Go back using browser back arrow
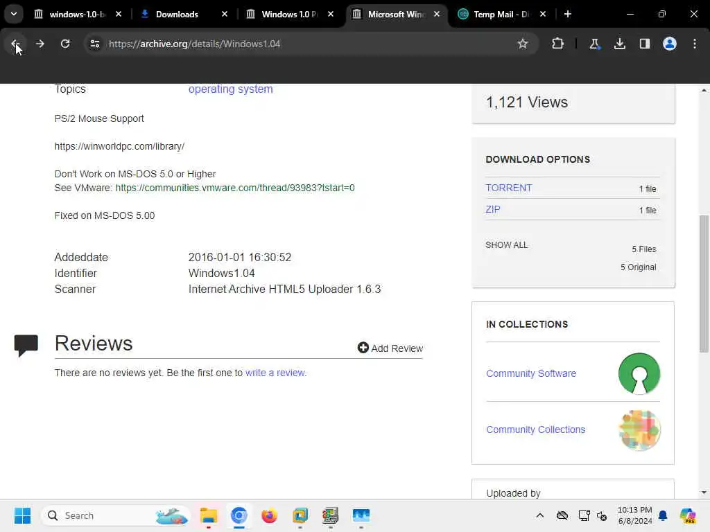This screenshot has height=532, width=710. click(15, 44)
